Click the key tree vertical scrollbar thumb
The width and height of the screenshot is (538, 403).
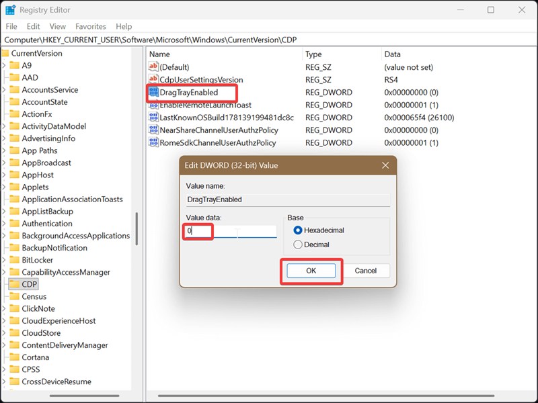pyautogui.click(x=137, y=229)
